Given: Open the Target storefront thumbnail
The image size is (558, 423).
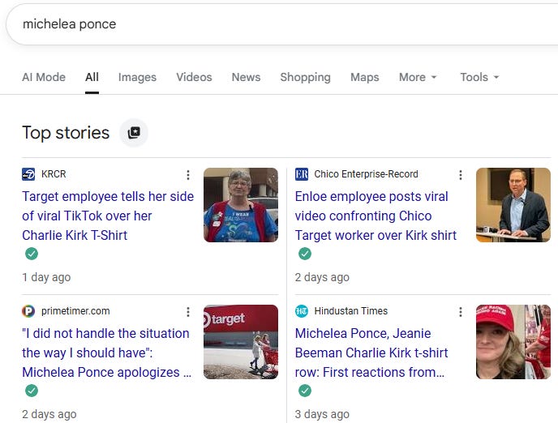Looking at the screenshot, I should 241,342.
